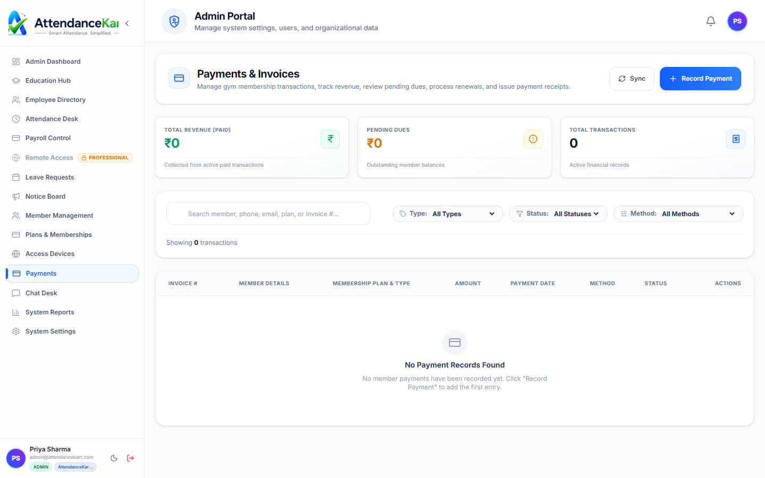Toggle dark mode with the moon icon
The height and width of the screenshot is (478, 765).
(114, 458)
